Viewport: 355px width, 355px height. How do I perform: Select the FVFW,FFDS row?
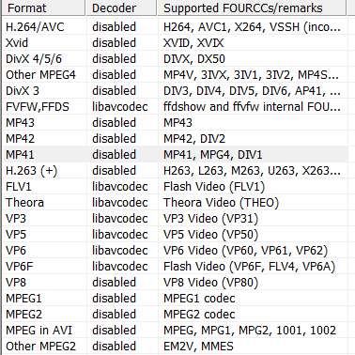[x=175, y=107]
